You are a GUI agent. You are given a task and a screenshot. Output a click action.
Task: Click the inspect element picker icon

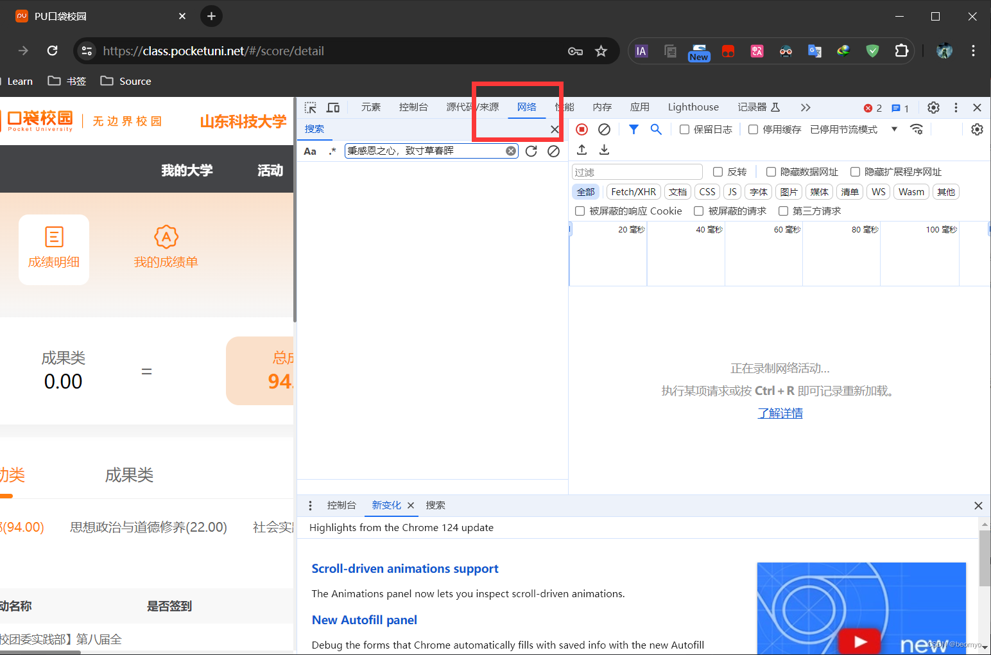(x=311, y=107)
